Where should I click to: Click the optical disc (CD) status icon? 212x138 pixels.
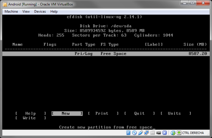click(x=134, y=133)
